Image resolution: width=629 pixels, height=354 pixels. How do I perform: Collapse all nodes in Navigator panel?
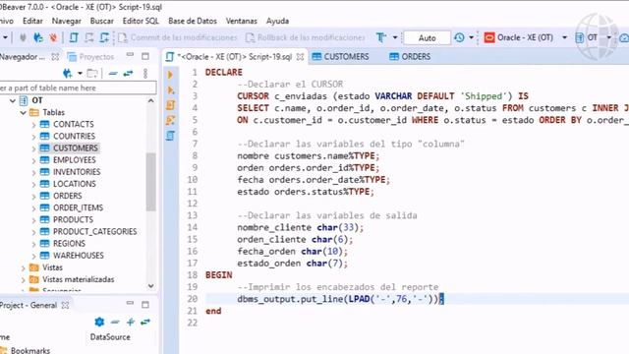(113, 74)
